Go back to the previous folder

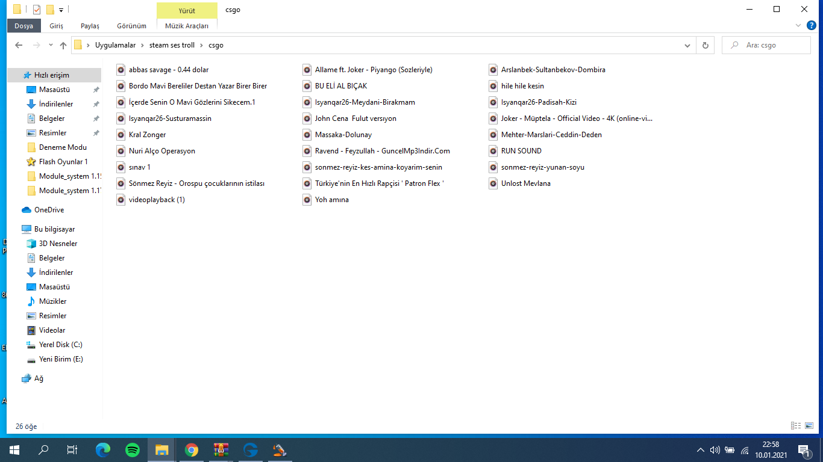(x=19, y=45)
